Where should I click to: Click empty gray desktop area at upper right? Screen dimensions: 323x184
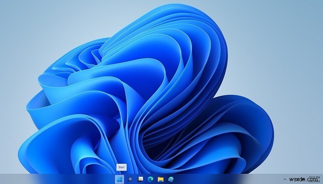point(288,31)
